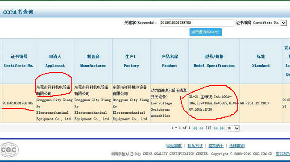The image size is (290, 162).
Task: Sort by Certificate No. column header
Action: point(19,61)
